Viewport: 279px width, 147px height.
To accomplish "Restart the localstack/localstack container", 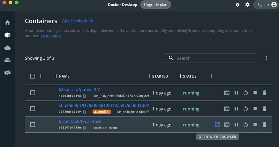I will click(246, 125).
